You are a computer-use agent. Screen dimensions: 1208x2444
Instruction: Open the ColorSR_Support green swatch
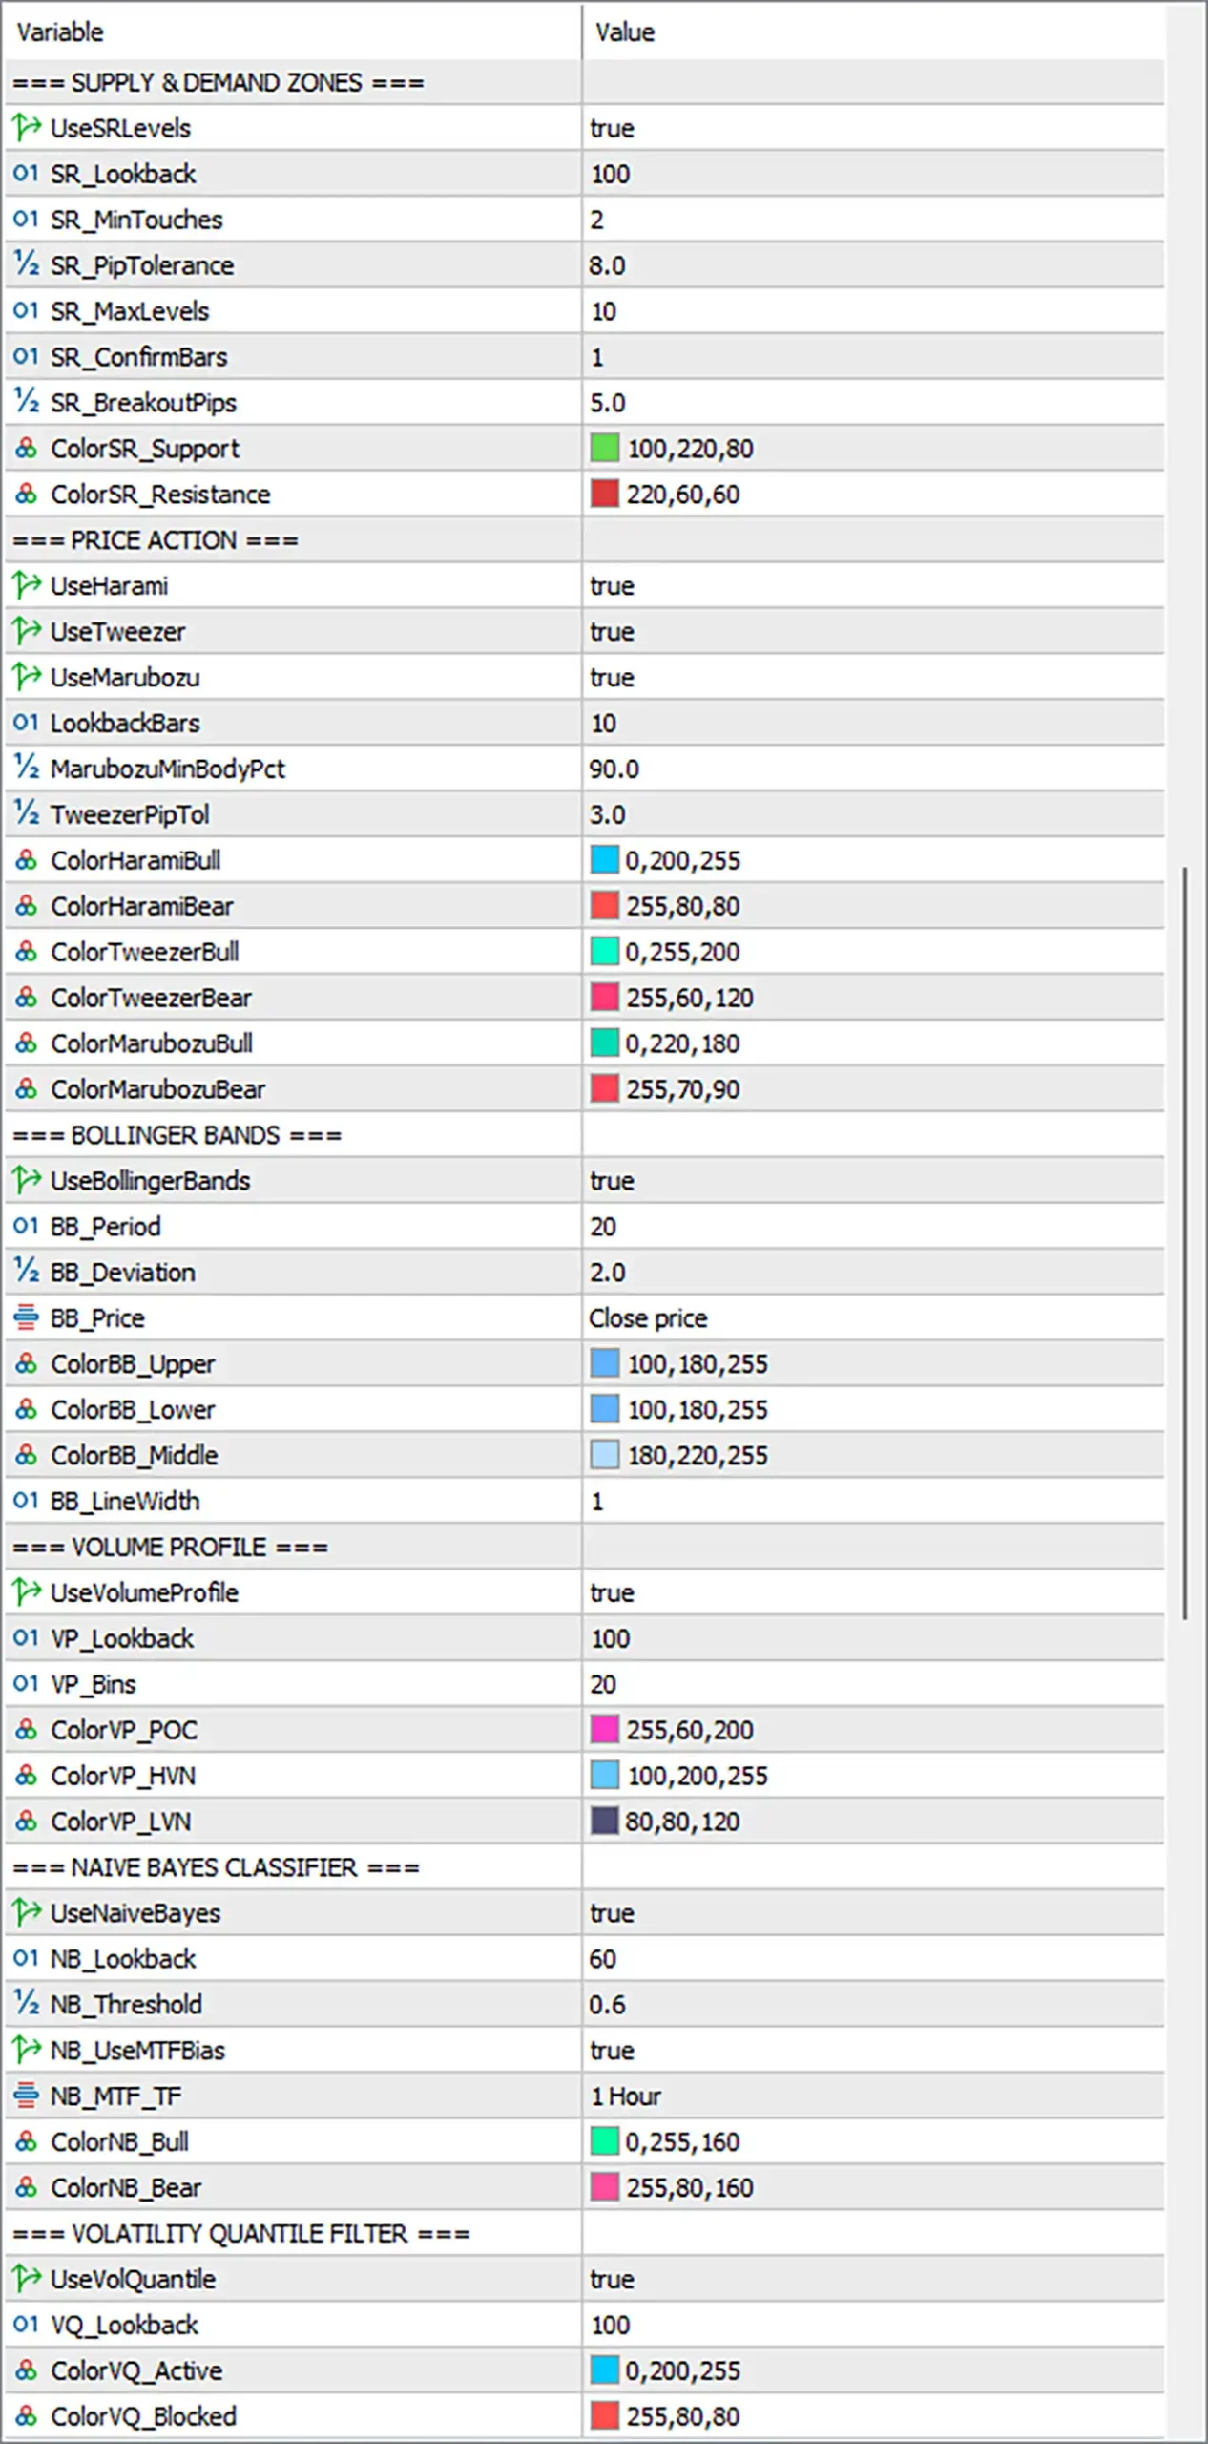605,448
